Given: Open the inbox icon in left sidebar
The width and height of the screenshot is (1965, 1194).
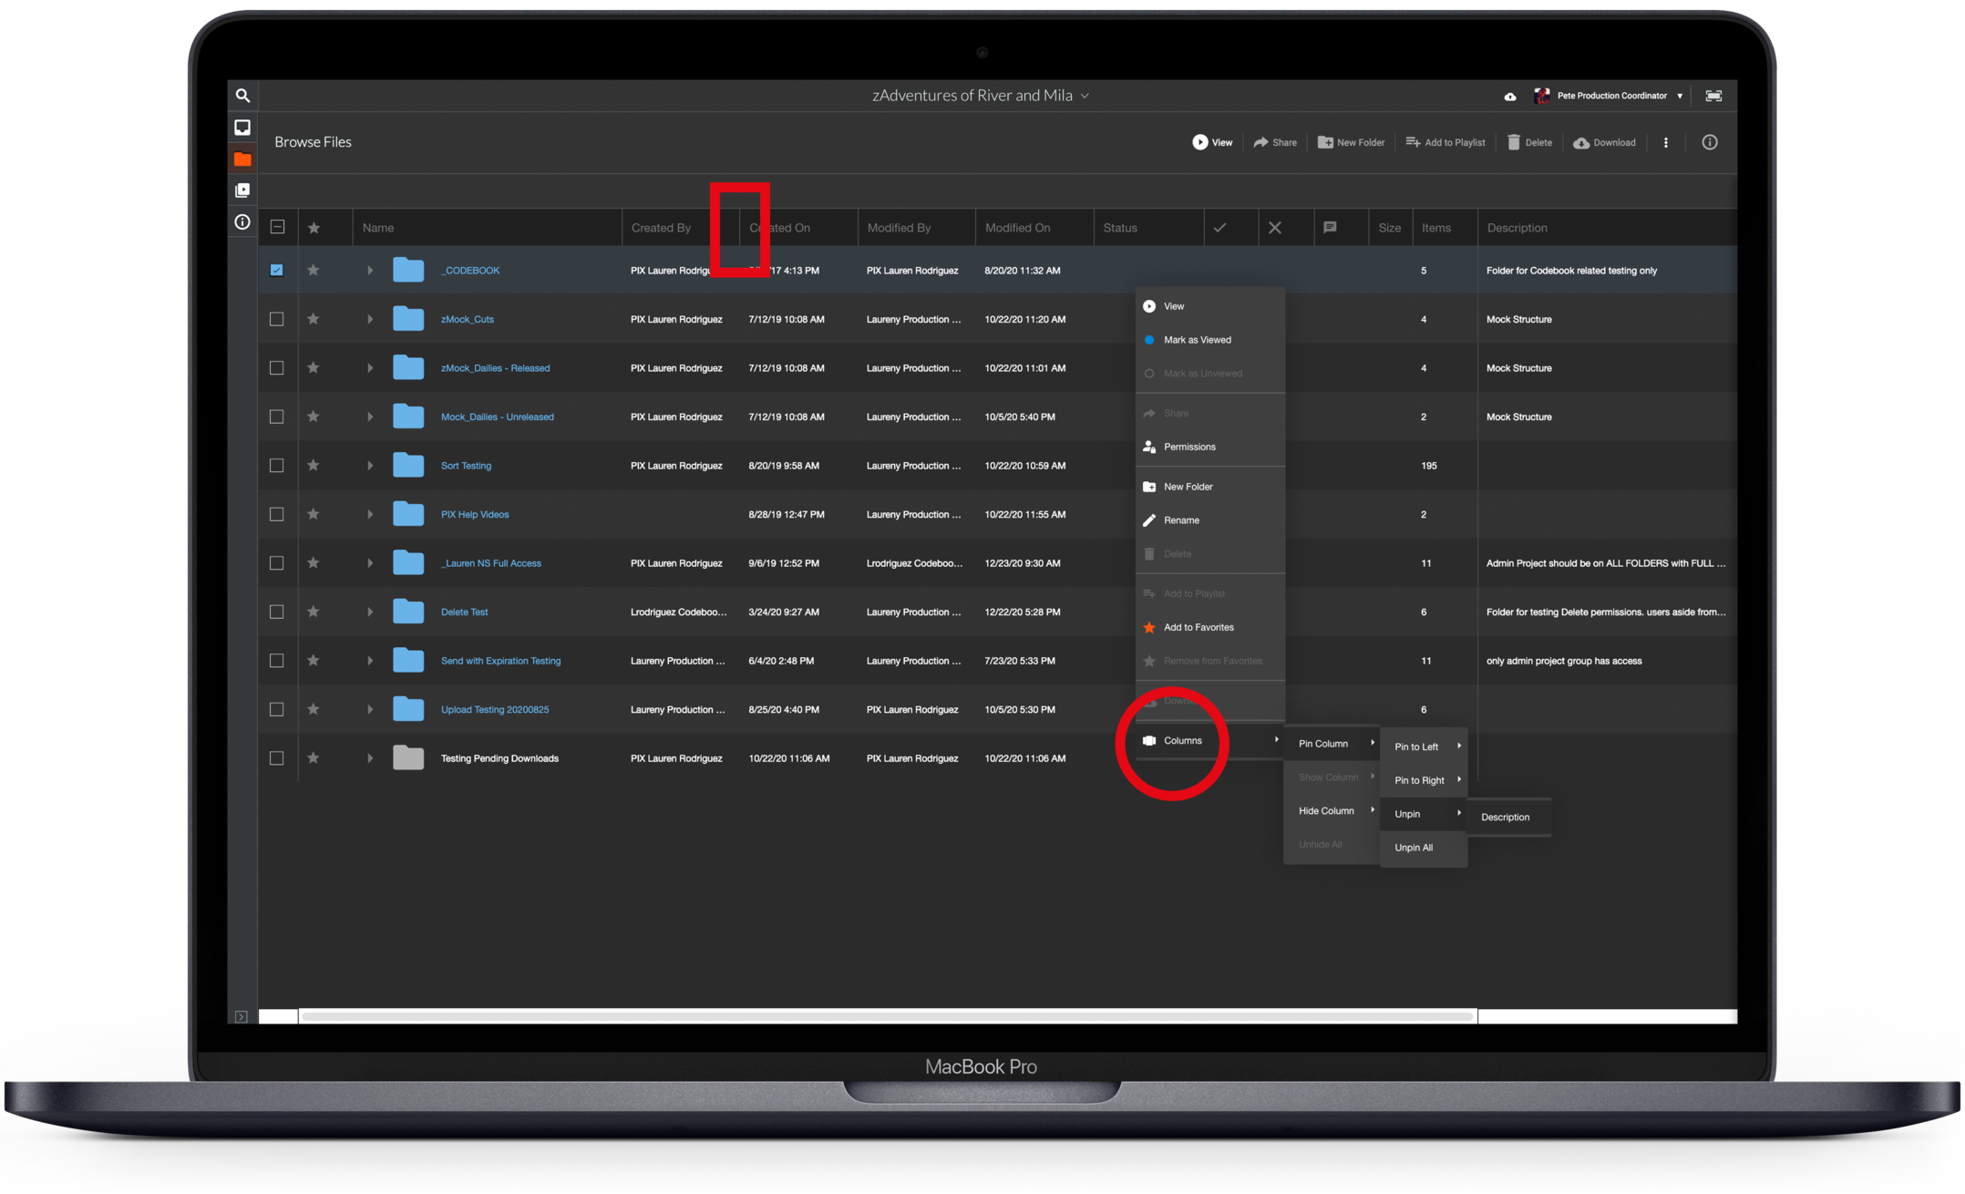Looking at the screenshot, I should click(242, 128).
